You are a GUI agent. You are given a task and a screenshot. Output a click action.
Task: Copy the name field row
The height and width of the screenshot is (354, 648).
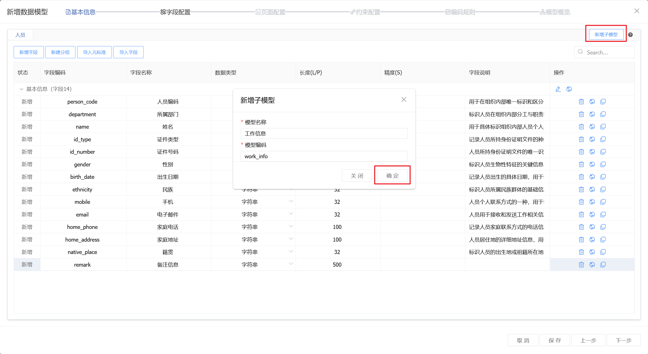[603, 127]
